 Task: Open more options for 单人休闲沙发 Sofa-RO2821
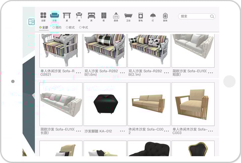pos(78,73)
